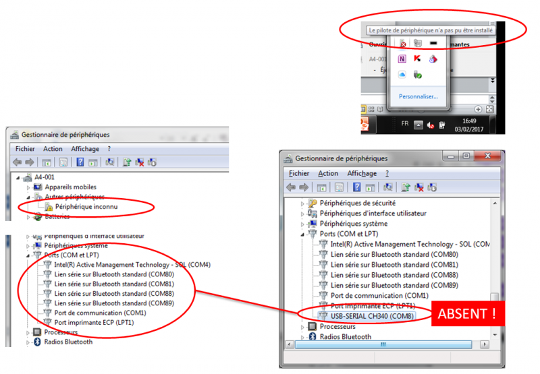
Task: Expand Appareils mobiles in the left window
Action: [x=28, y=187]
